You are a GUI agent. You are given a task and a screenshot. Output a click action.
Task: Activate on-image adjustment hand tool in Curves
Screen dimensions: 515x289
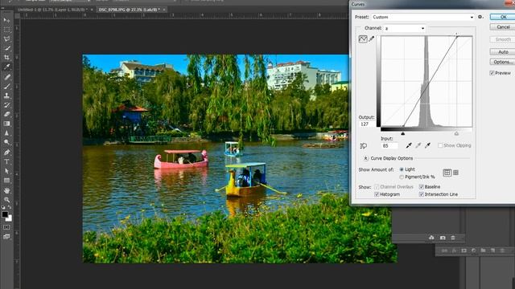coord(363,146)
